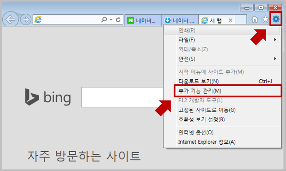The width and height of the screenshot is (286, 171).
Task: Click the Home icon
Action: (255, 19)
